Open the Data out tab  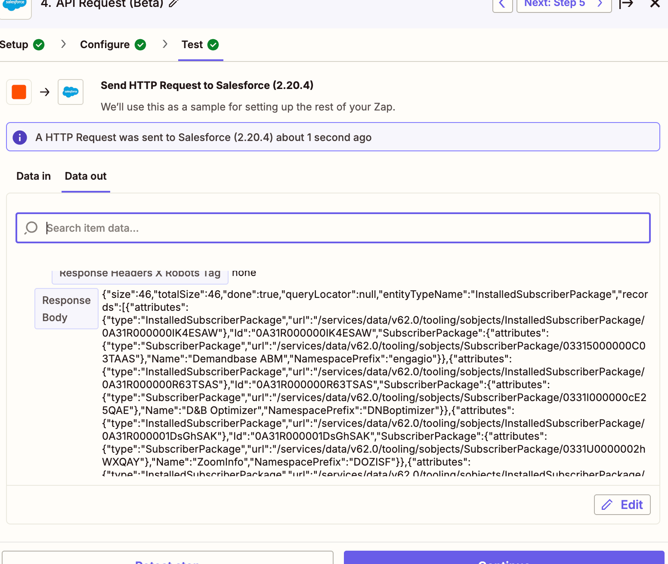(86, 176)
